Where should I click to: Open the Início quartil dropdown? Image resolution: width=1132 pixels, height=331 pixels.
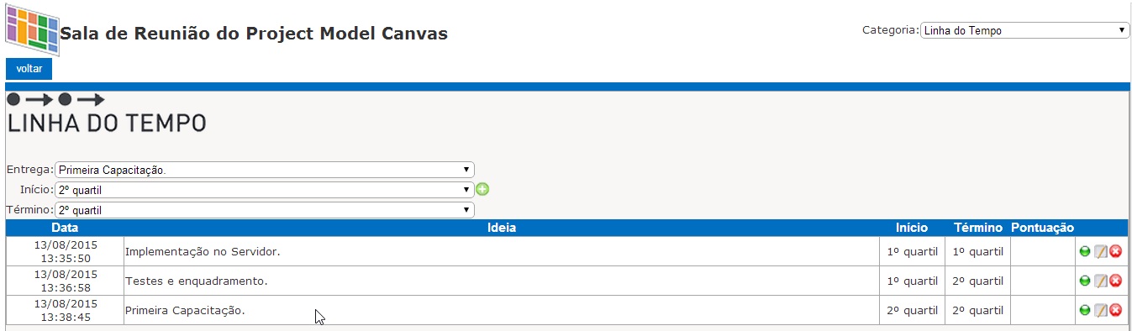click(265, 190)
